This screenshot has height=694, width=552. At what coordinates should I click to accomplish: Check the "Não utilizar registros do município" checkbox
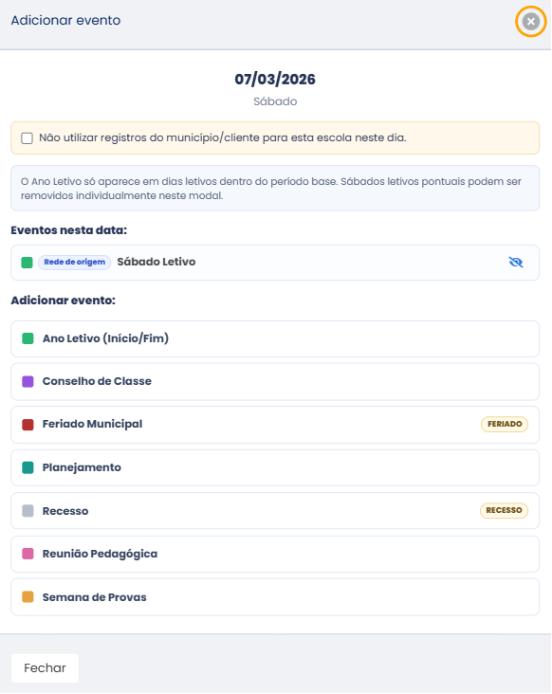point(27,138)
